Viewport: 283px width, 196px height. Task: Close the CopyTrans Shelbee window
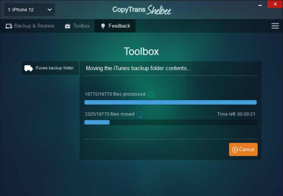click(x=275, y=4)
